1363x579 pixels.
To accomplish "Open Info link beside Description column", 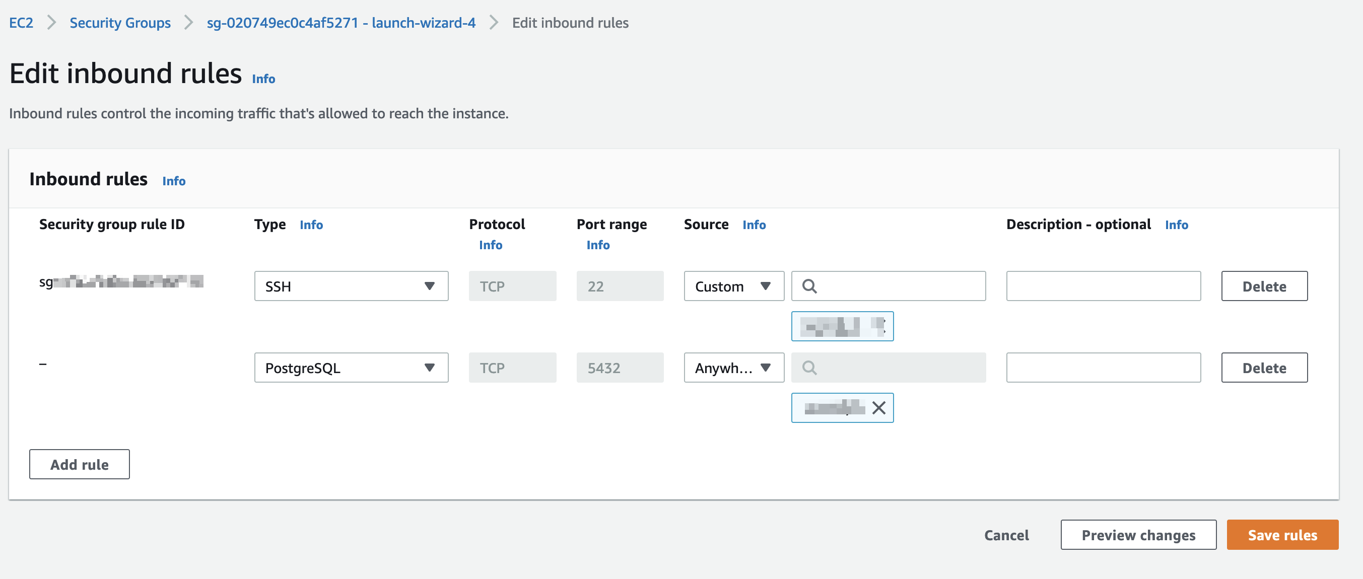I will pos(1176,225).
